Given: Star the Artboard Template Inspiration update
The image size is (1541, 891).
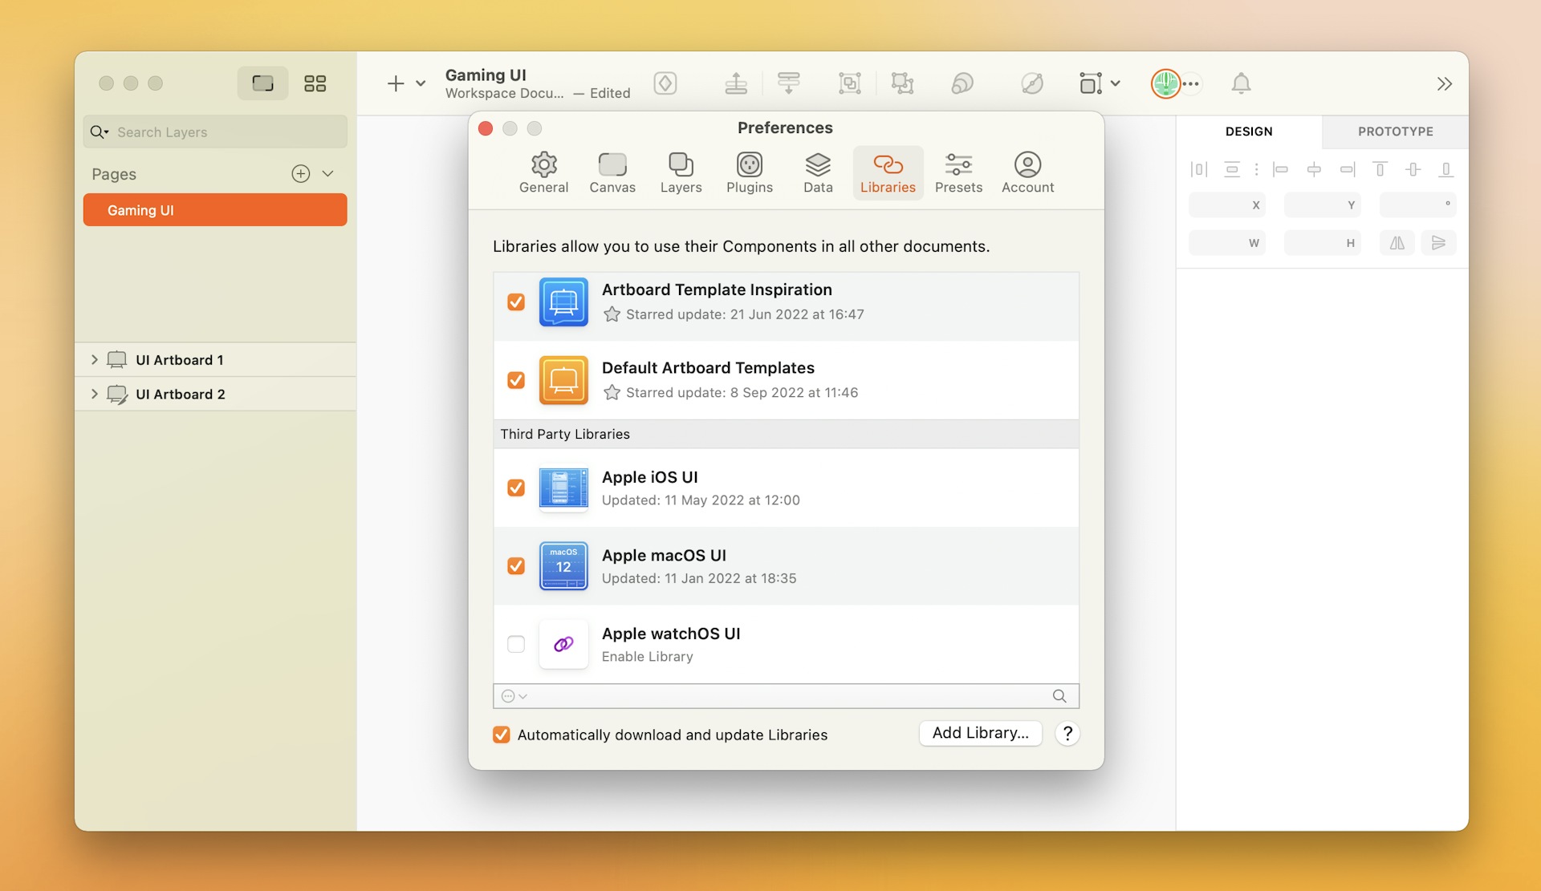Looking at the screenshot, I should (x=612, y=314).
